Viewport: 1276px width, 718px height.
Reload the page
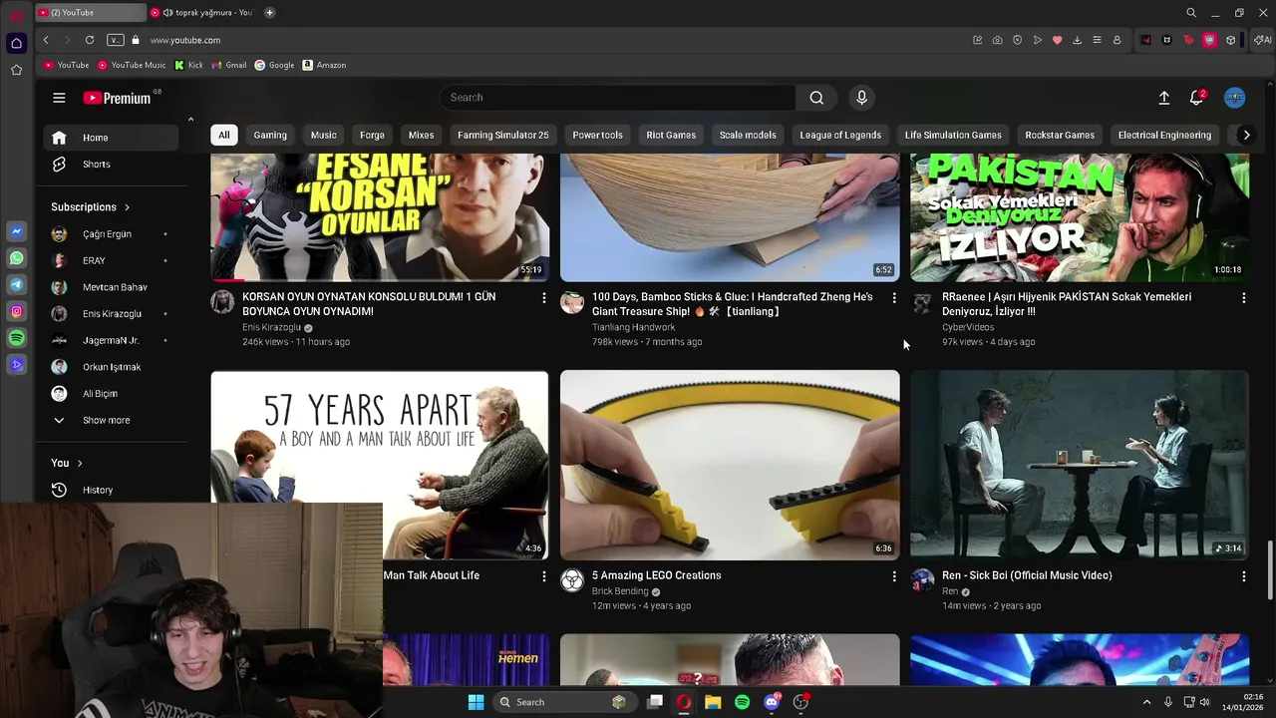coord(90,40)
